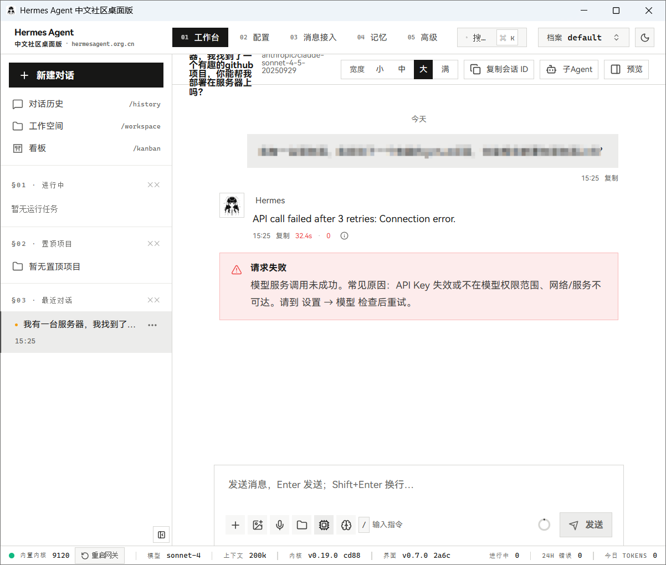The height and width of the screenshot is (565, 666).
Task: Collapse the sidebar with the panel icon
Action: (x=161, y=535)
